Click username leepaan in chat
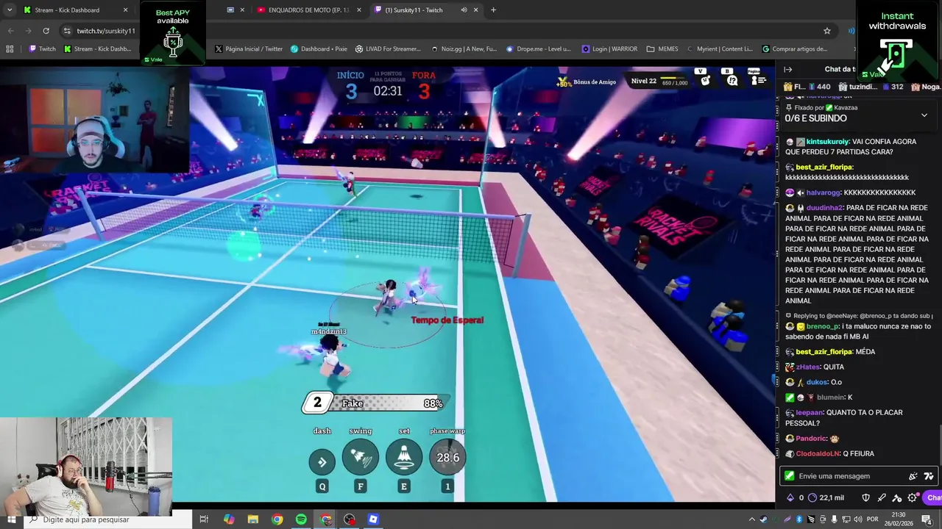 [x=809, y=413]
